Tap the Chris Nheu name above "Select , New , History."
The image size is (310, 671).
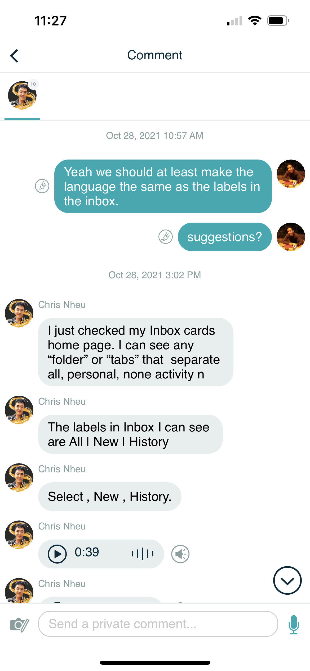coord(62,469)
